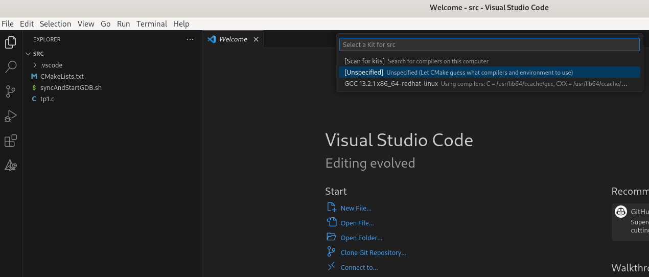Open the CMake tools sidebar icon
This screenshot has height=277, width=649.
[11, 165]
